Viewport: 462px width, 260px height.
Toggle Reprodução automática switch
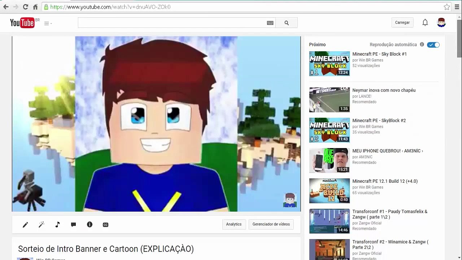(x=433, y=45)
